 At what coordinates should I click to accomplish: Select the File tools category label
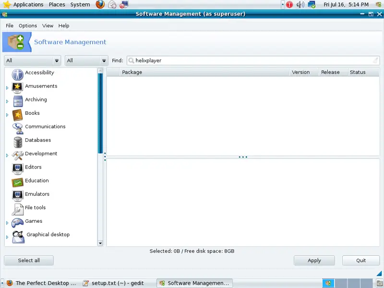[x=35, y=207]
